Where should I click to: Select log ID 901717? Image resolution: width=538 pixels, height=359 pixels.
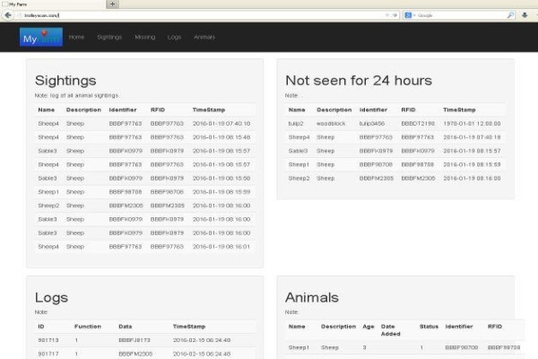(x=48, y=354)
